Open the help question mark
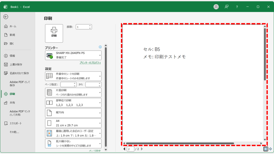 point(237,7)
